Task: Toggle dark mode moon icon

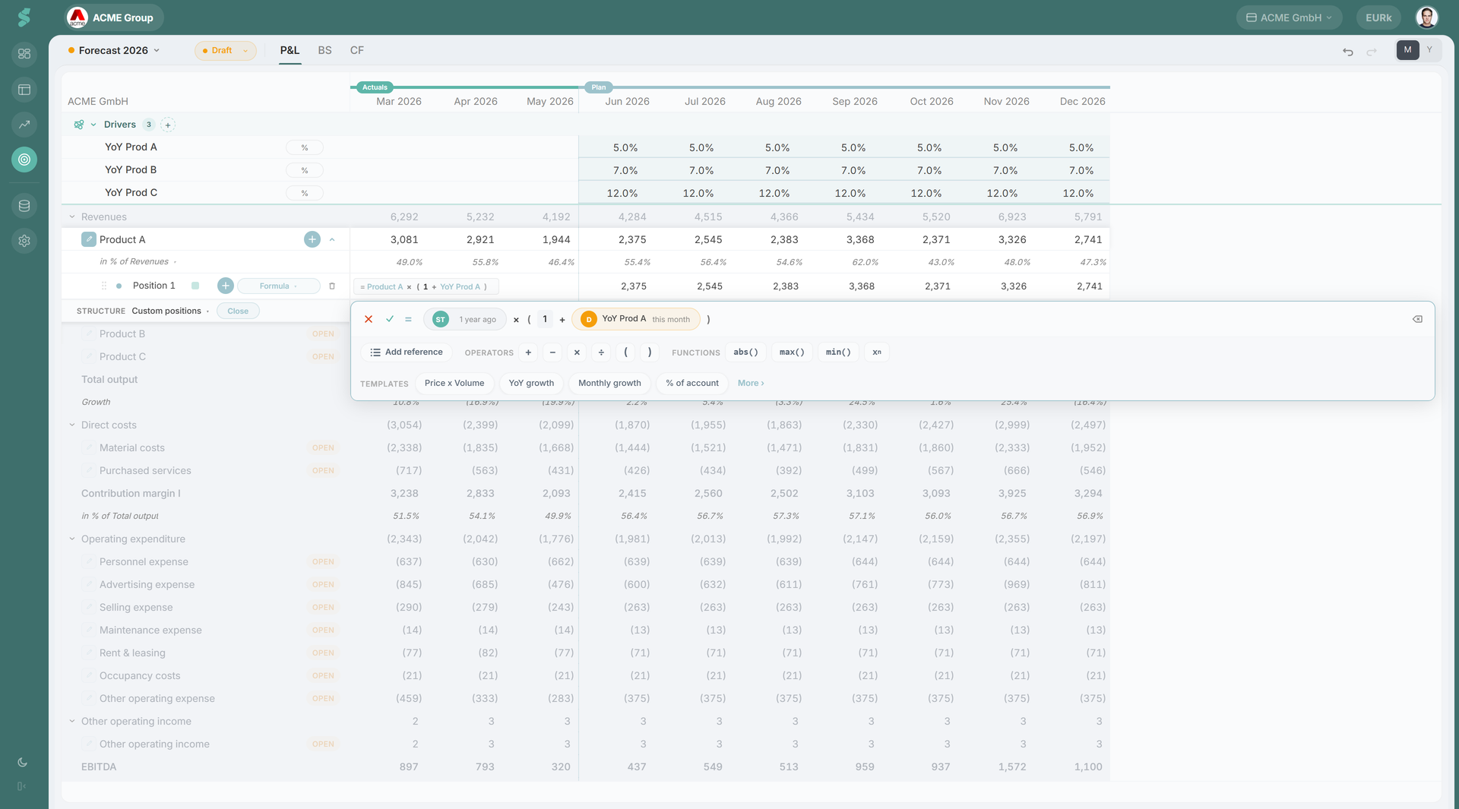Action: (x=22, y=762)
